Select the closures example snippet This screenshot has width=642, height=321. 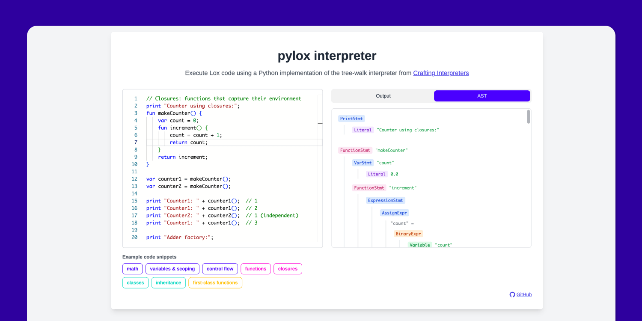(x=288, y=269)
